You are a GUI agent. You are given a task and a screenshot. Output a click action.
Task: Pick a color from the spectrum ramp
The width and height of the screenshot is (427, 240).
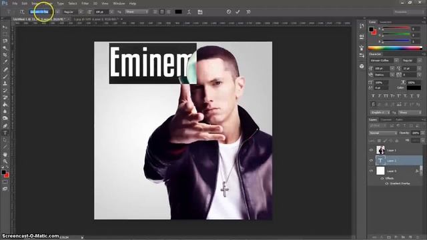(x=395, y=48)
